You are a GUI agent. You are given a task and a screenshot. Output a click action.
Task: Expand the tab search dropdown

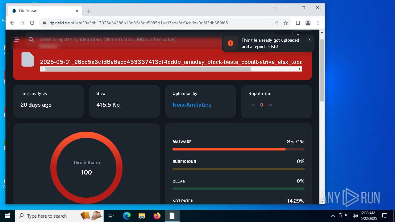tap(275, 8)
